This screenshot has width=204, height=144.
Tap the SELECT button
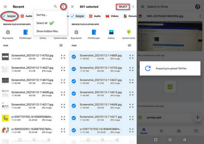click(123, 7)
